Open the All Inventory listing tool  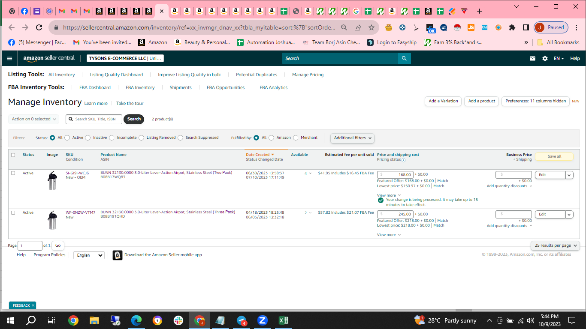(x=61, y=75)
